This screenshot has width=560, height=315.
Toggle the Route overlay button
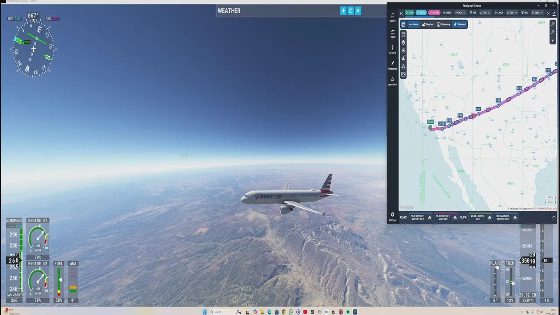[x=413, y=24]
